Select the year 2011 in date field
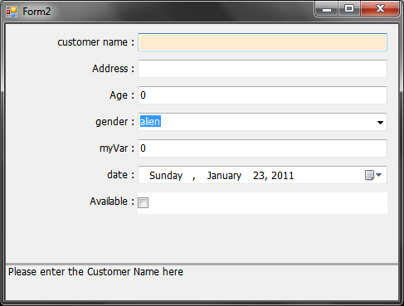 [x=282, y=176]
